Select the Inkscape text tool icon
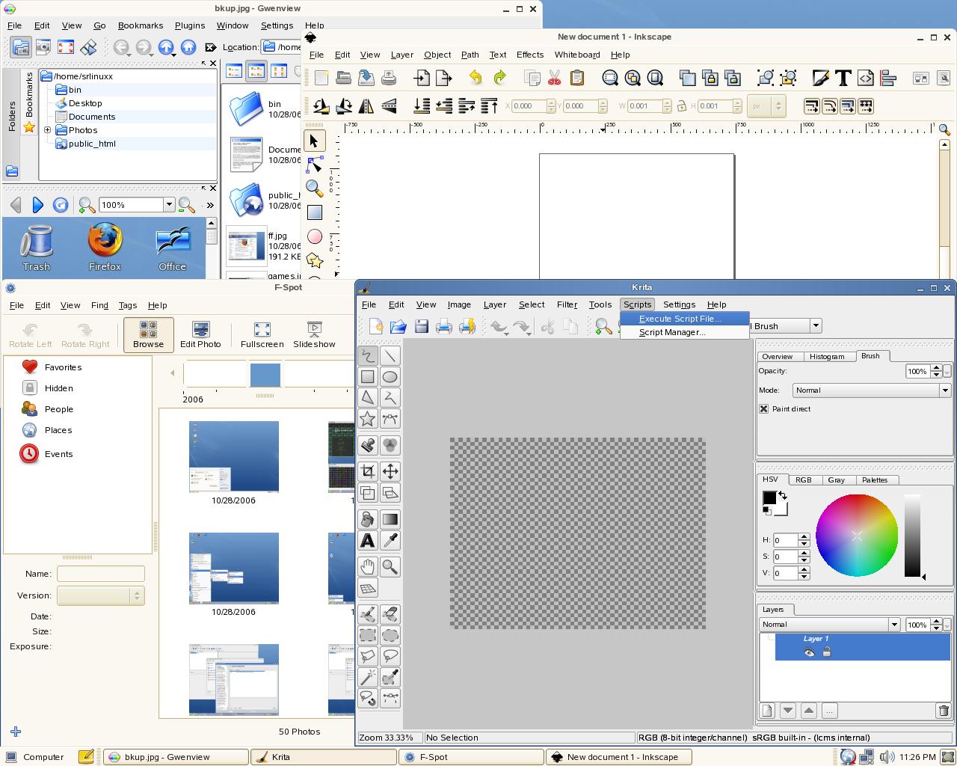Screen dimensions: 957x766 point(843,77)
